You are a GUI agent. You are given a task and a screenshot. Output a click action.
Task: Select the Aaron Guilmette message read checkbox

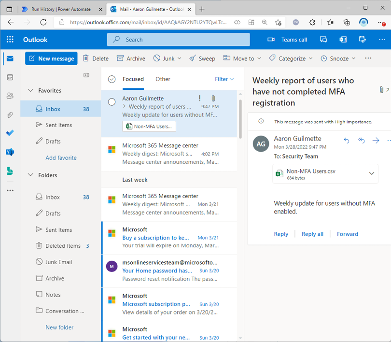pyautogui.click(x=112, y=102)
